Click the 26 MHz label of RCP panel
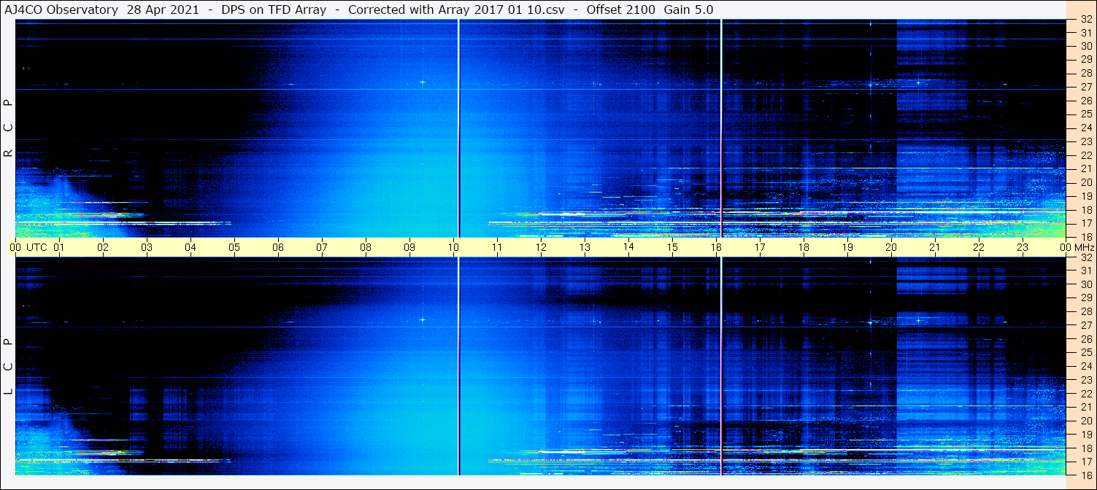This screenshot has width=1097, height=490. click(x=1085, y=101)
